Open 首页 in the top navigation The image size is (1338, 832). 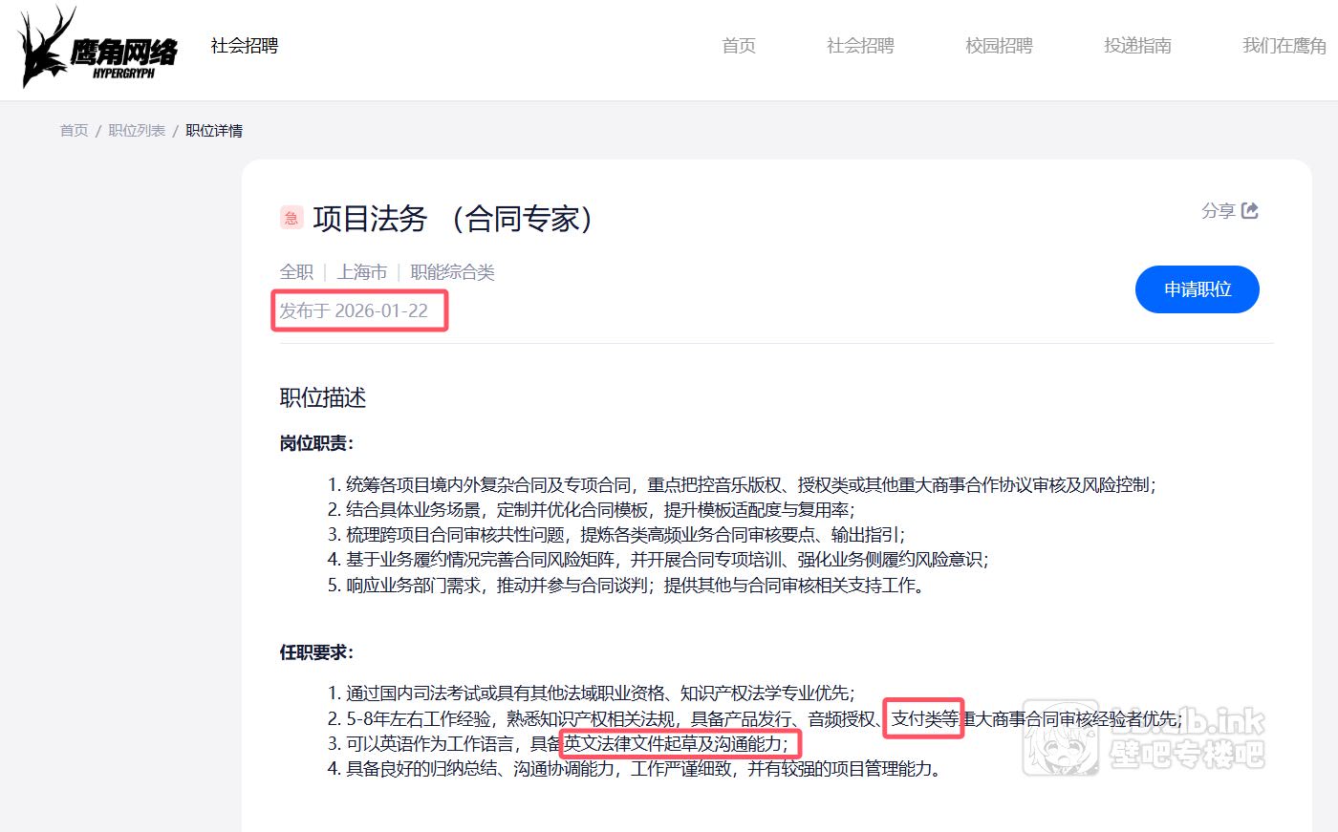[x=738, y=46]
